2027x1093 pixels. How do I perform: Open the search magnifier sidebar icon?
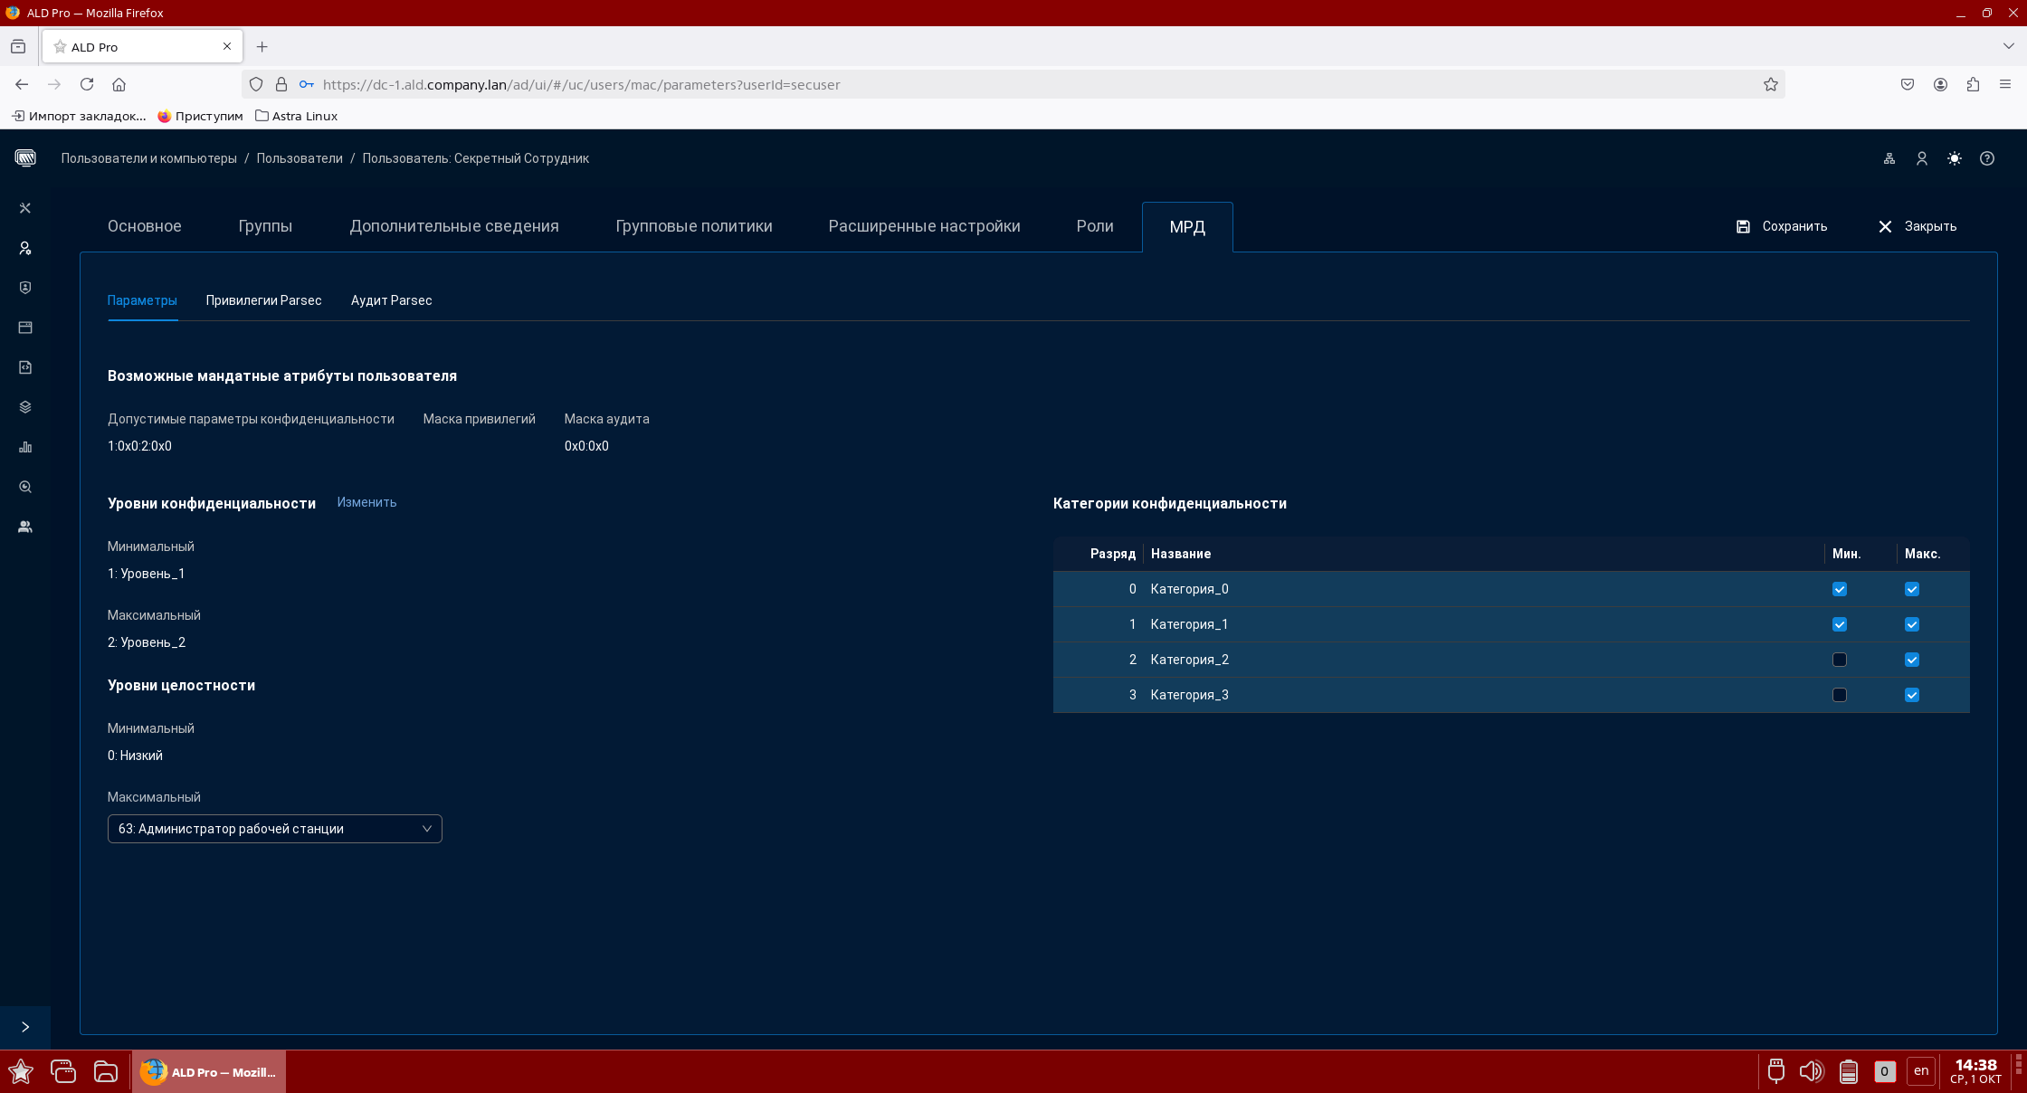click(x=25, y=487)
